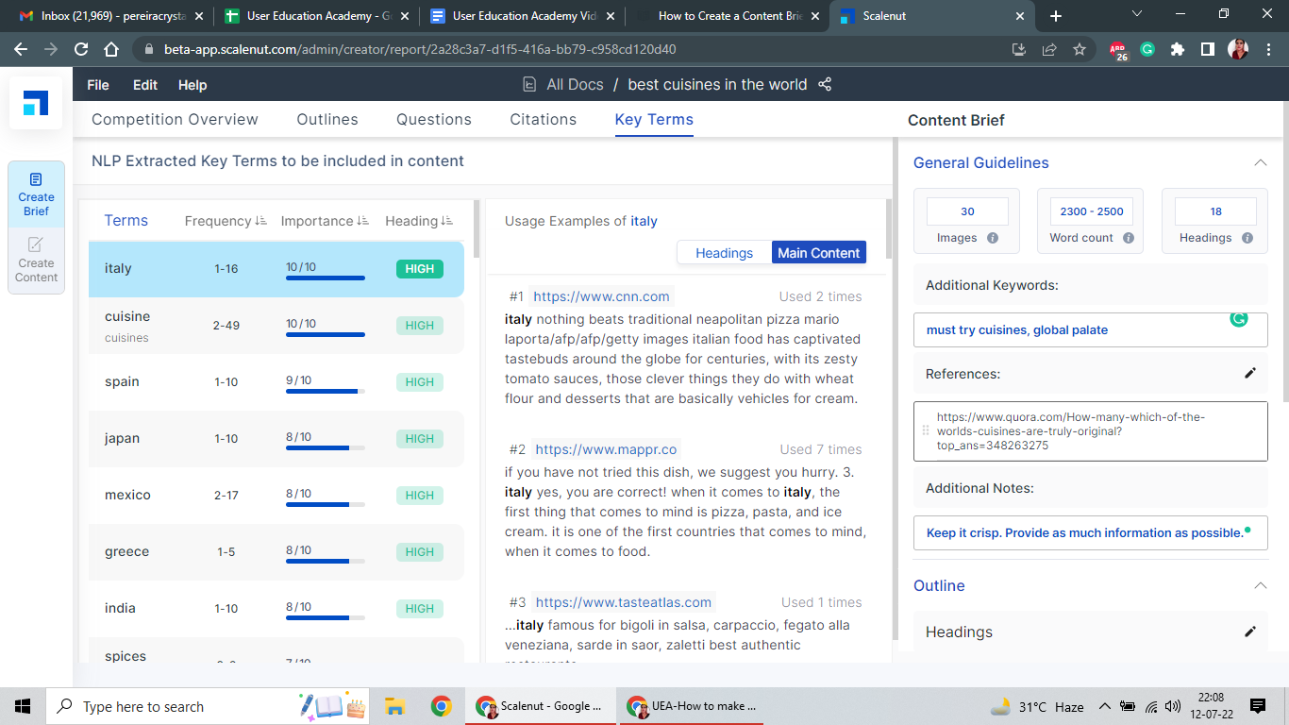The height and width of the screenshot is (725, 1289).
Task: Open the Create Content sidebar tool
Action: 36,261
